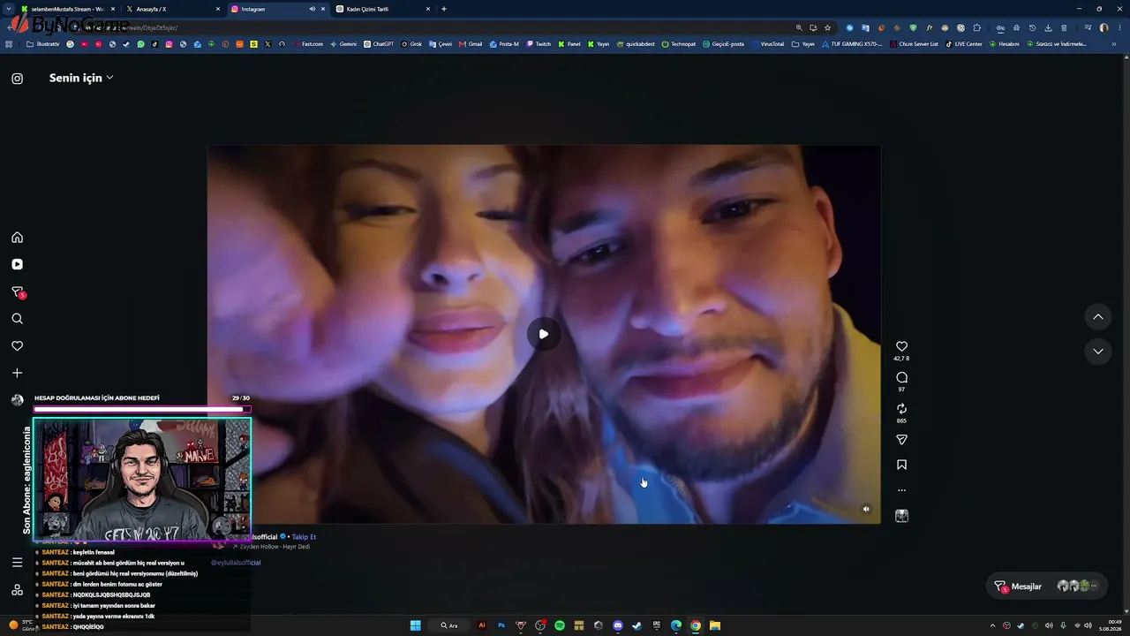Open Spotify from the taskbar
Screen dimensions: 1130x636
click(560, 625)
